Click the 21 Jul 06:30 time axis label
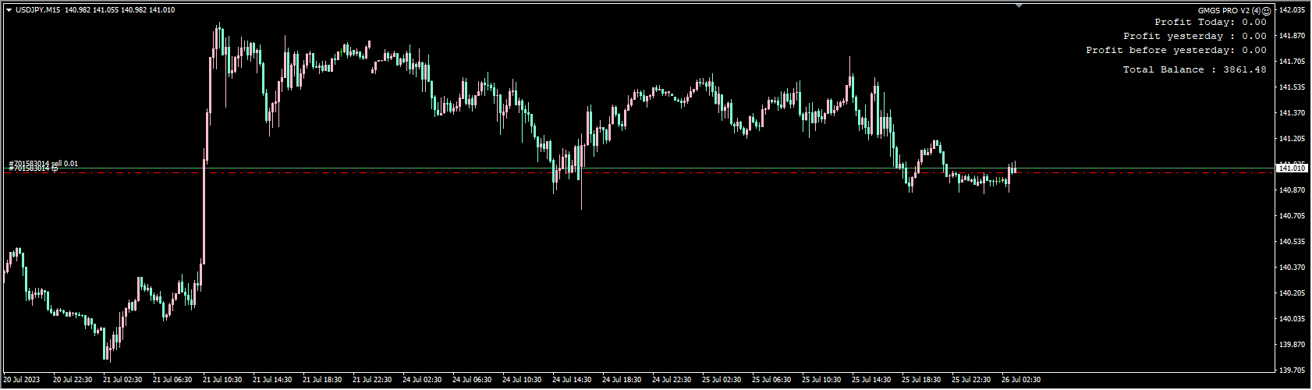The image size is (1312, 390). pyautogui.click(x=172, y=380)
